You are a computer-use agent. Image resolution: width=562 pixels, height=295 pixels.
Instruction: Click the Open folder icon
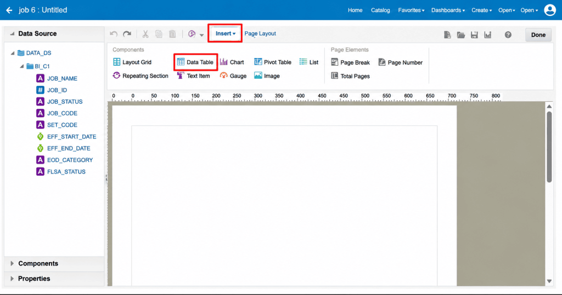pos(461,34)
